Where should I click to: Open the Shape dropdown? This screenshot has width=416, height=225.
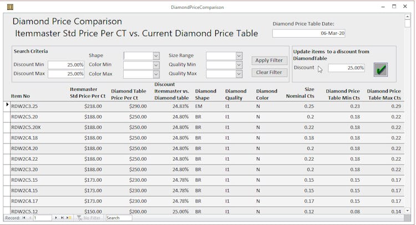[156, 55]
